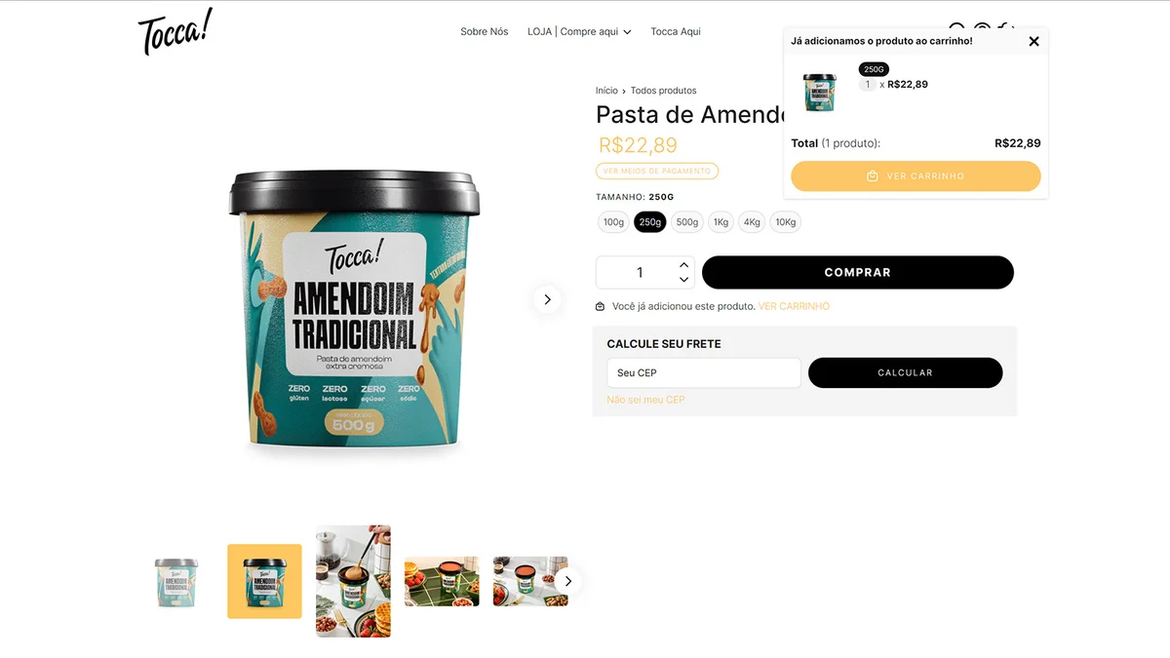Viewport: 1170px width, 658px height.
Task: Click the Tocca! logo
Action: tap(175, 31)
